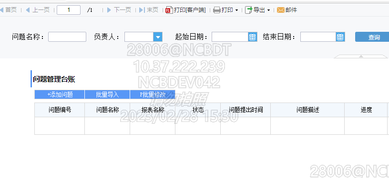Click the page number input box
The height and width of the screenshot is (178, 389).
pyautogui.click(x=69, y=10)
